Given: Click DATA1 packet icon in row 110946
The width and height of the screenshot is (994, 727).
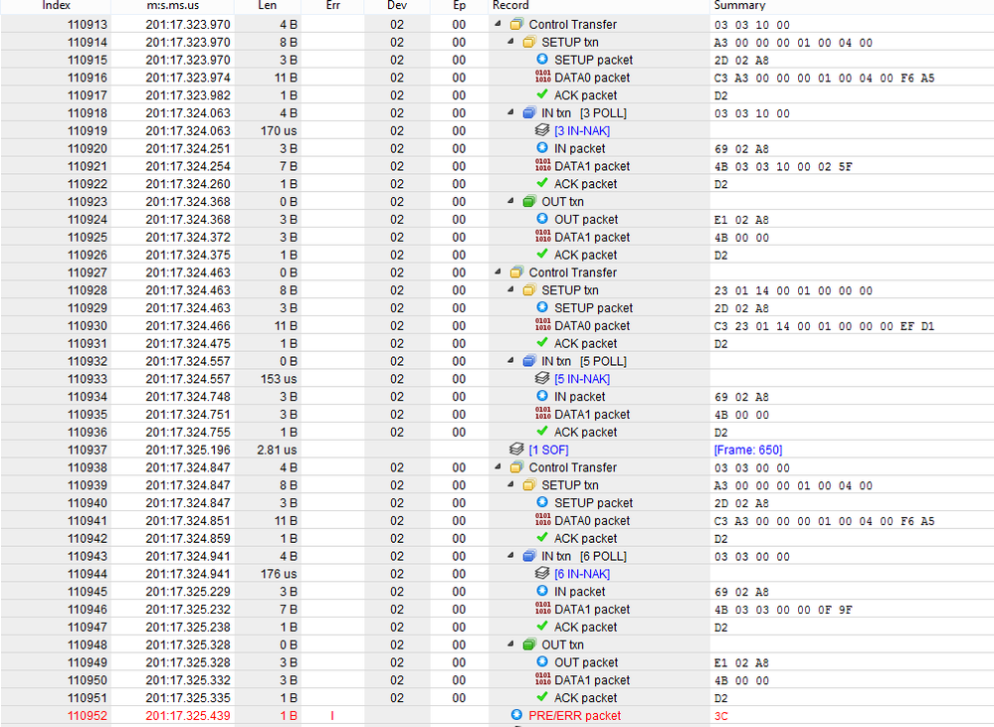Looking at the screenshot, I should point(542,609).
